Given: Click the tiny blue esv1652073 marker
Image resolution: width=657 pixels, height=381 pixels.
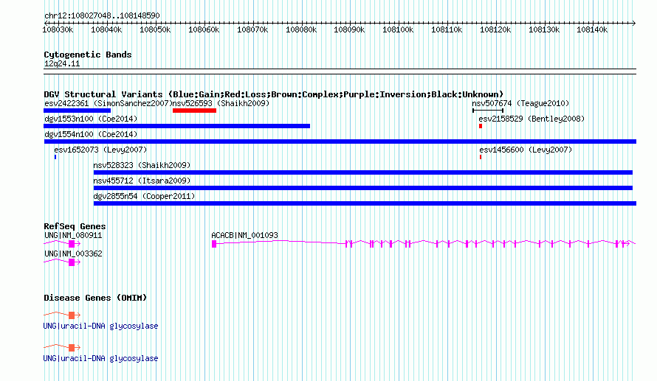Looking at the screenshot, I should coord(55,157).
